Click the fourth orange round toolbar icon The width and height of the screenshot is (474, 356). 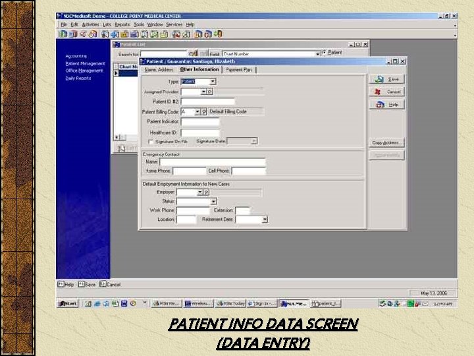pos(93,34)
